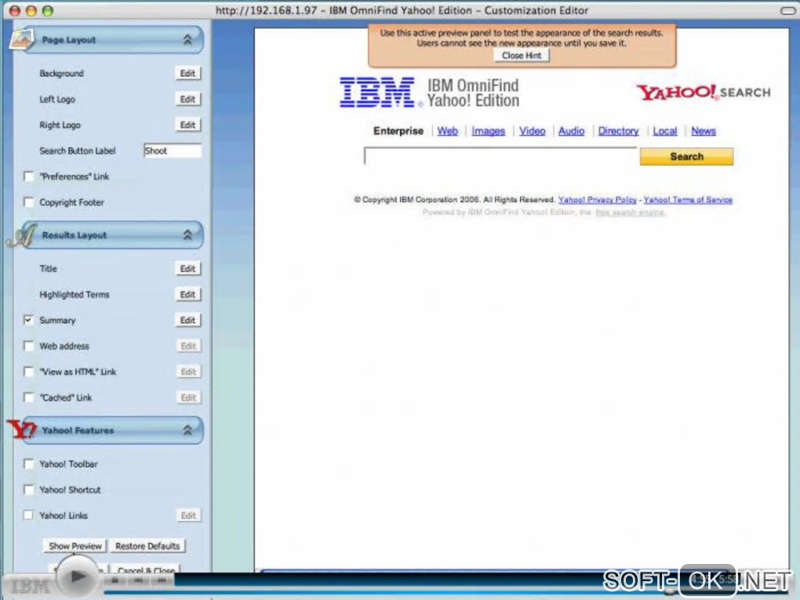This screenshot has height=600, width=800.
Task: Click the "IBM OmniFind Yahoo! Edition" heading
Action: click(473, 93)
